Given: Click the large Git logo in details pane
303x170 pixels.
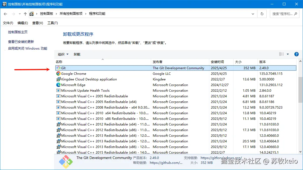Looking at the screenshot, I should [x=66, y=162].
